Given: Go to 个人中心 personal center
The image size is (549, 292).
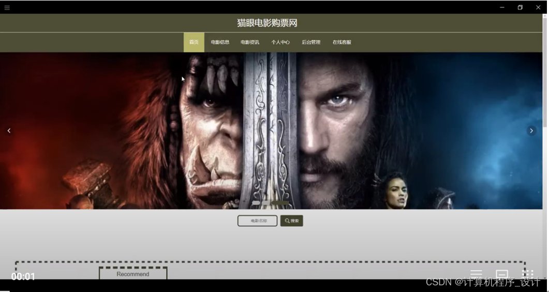Looking at the screenshot, I should pos(280,42).
